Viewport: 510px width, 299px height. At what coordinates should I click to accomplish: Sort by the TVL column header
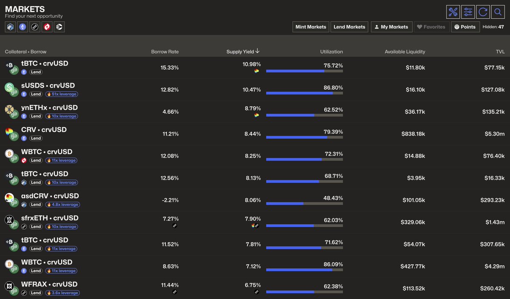pos(500,52)
